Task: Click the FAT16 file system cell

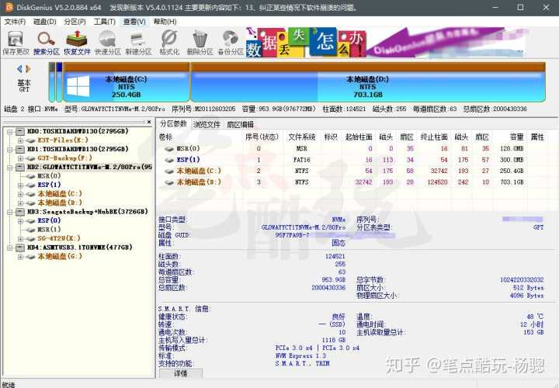Action: tap(301, 160)
